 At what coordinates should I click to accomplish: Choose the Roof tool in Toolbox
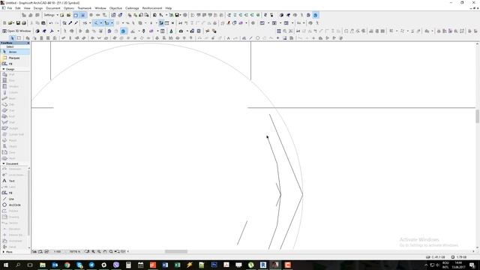tap(15, 116)
